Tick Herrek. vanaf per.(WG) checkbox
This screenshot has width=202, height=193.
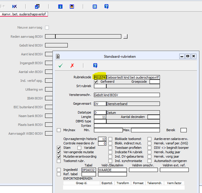(149, 143)
